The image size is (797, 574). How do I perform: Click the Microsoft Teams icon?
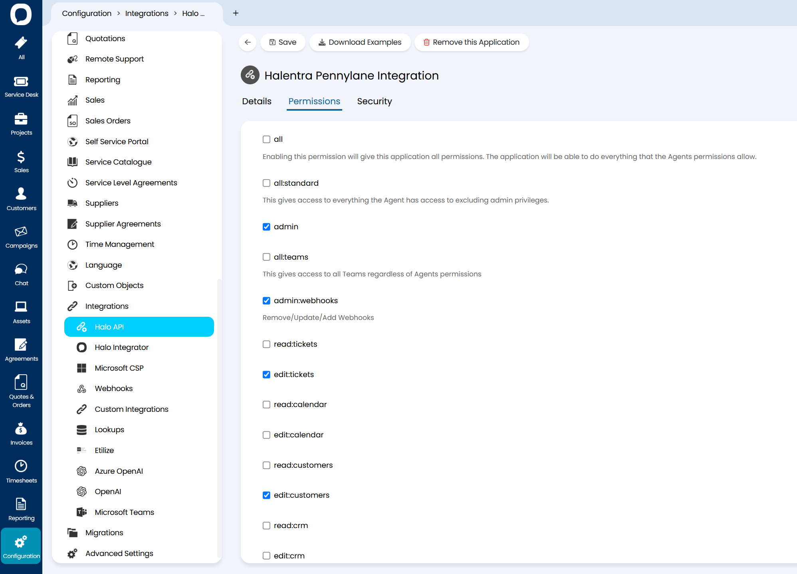click(x=81, y=512)
